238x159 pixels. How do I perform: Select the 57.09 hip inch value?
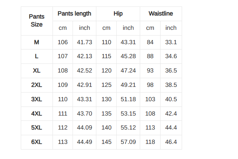(128, 142)
